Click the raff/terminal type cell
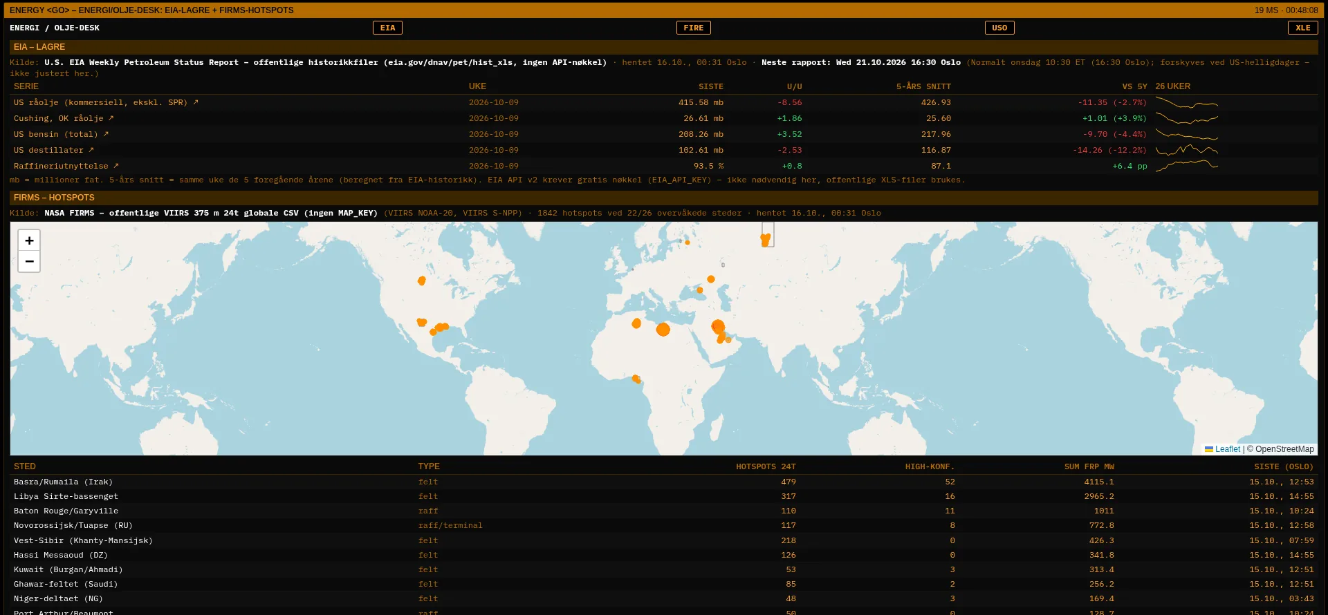Viewport: 1328px width, 615px height. pyautogui.click(x=450, y=525)
